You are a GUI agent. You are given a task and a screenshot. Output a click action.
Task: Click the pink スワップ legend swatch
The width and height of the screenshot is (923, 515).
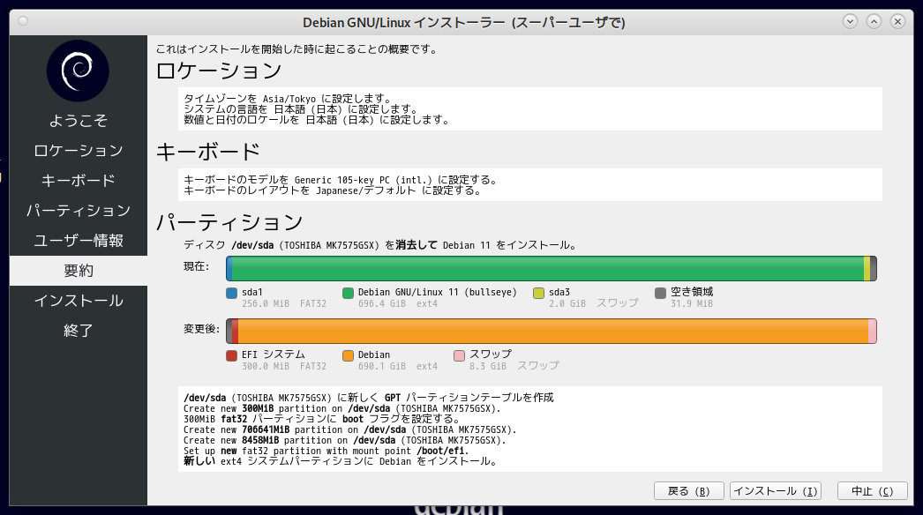pos(459,355)
